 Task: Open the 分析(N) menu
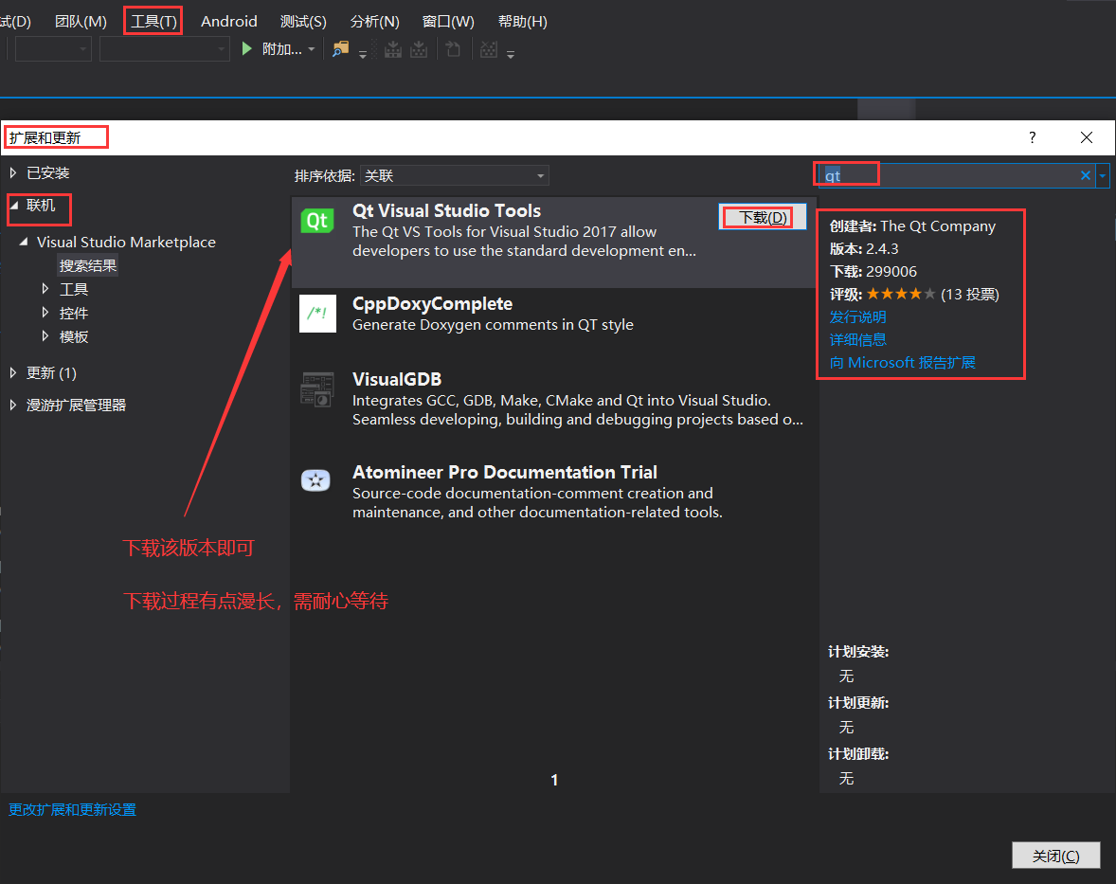click(x=374, y=22)
